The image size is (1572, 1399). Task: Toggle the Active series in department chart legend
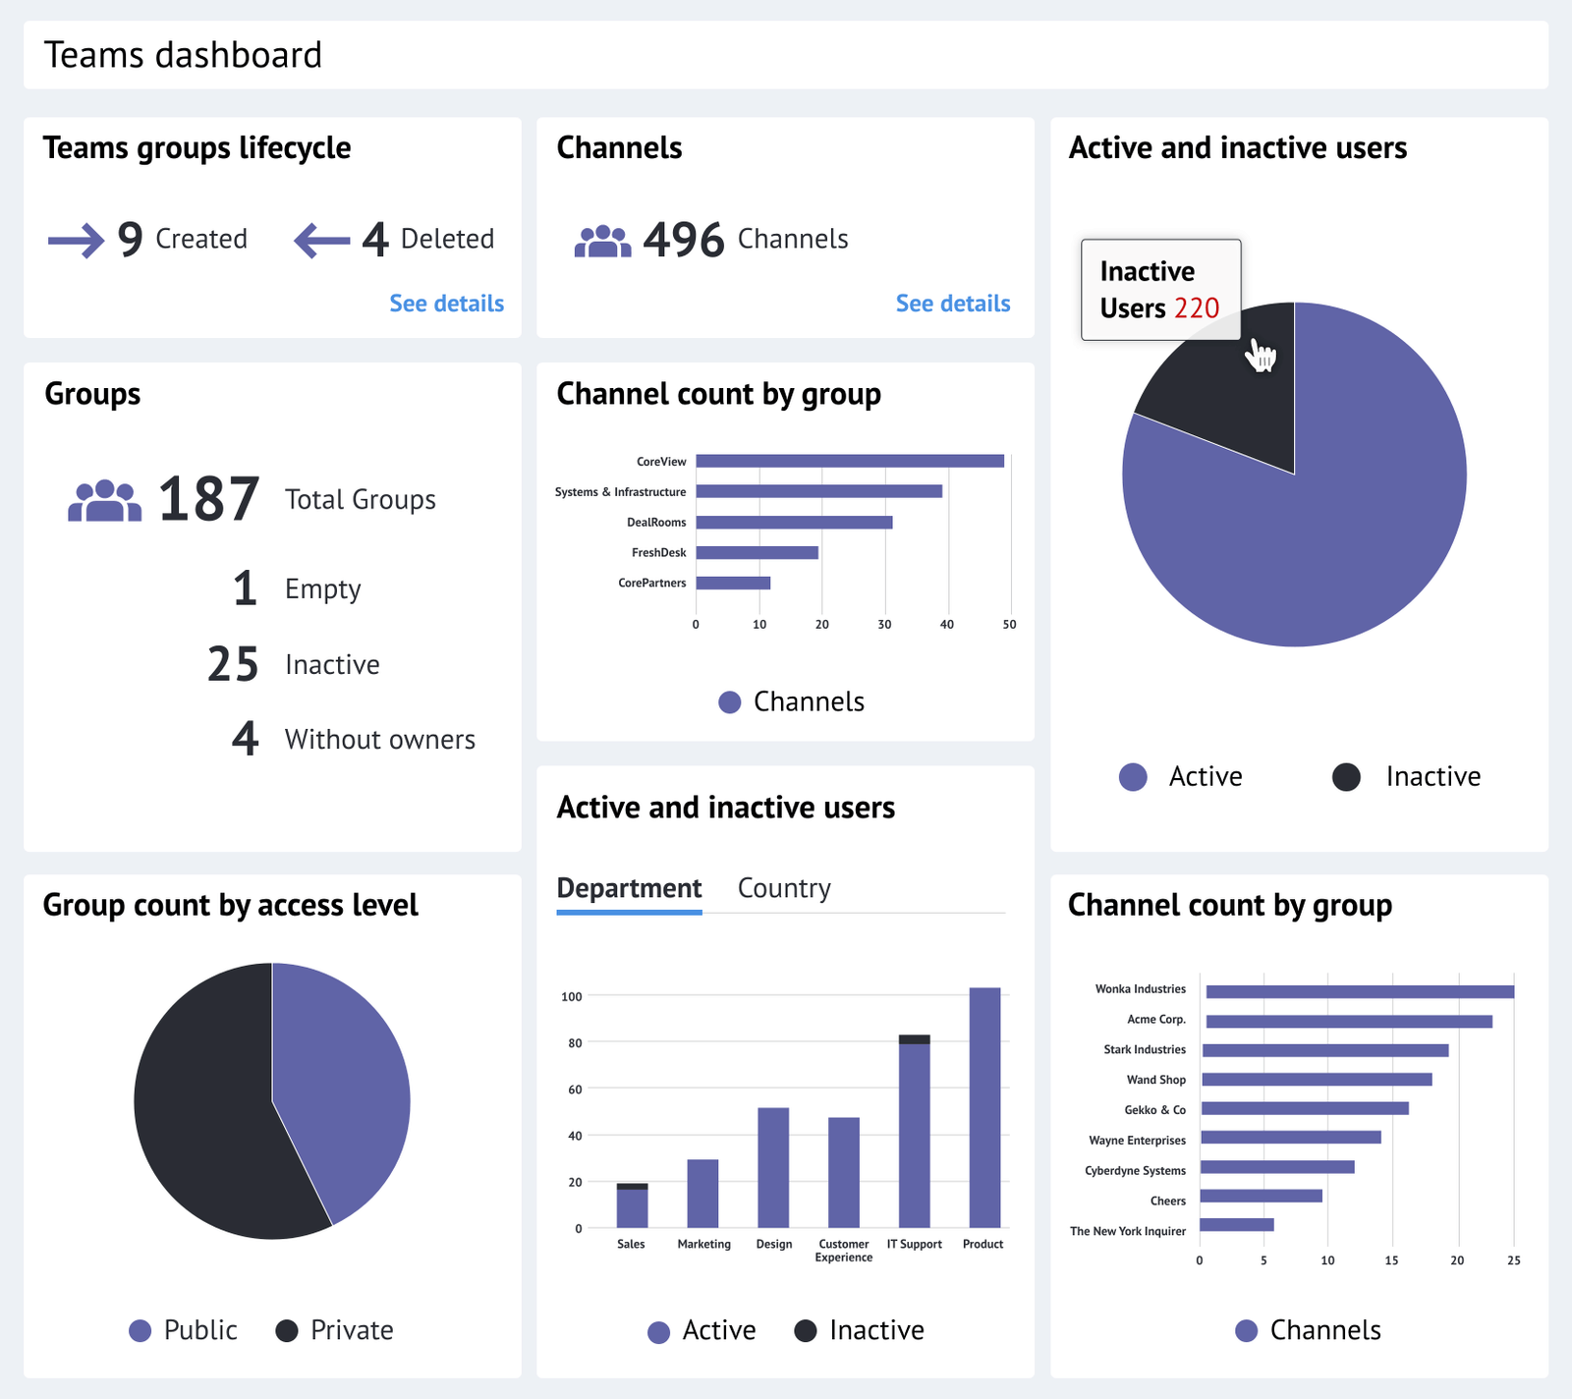tap(659, 1330)
